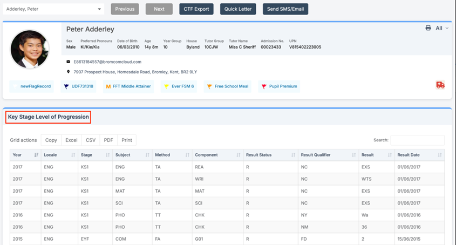Export the grid as PDF
The width and height of the screenshot is (456, 245).
pyautogui.click(x=108, y=140)
